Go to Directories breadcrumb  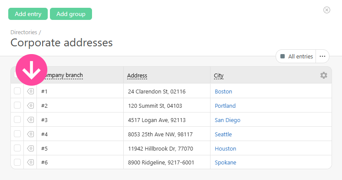tap(24, 32)
